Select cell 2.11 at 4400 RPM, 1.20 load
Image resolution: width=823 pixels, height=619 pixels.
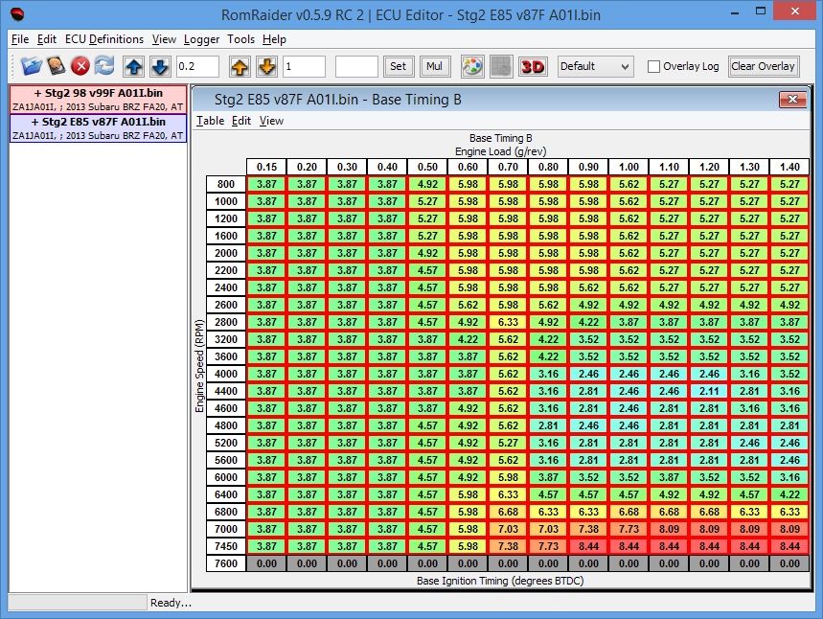point(709,391)
